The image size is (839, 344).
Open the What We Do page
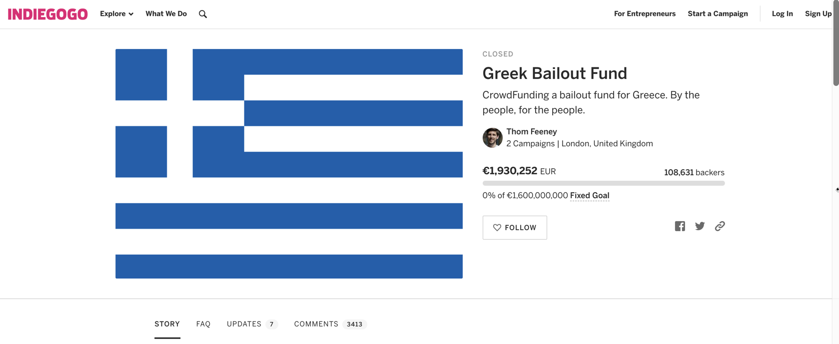[x=166, y=14]
